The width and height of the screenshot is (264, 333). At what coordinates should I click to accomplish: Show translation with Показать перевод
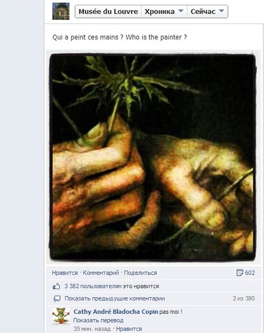pos(98,320)
